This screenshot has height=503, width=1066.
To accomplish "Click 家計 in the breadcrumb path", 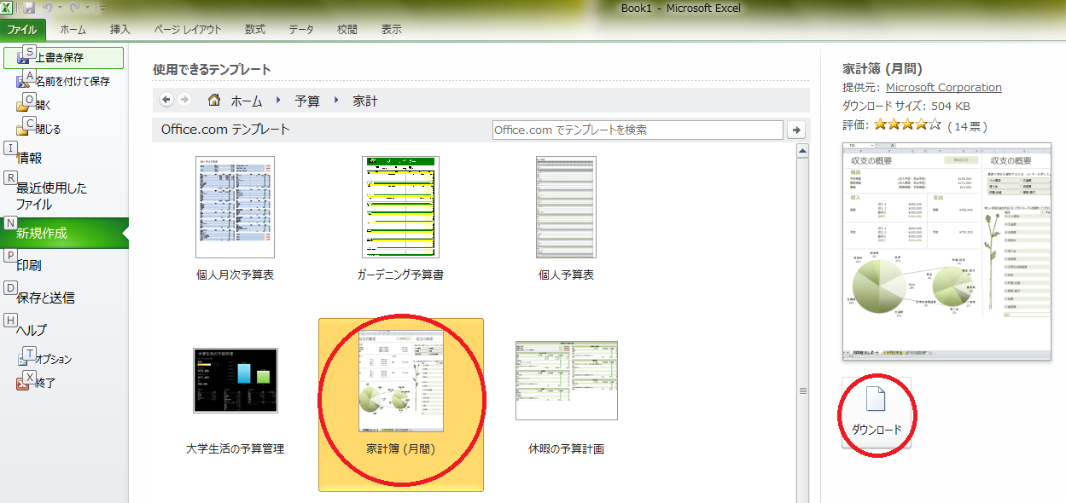I will tap(365, 101).
